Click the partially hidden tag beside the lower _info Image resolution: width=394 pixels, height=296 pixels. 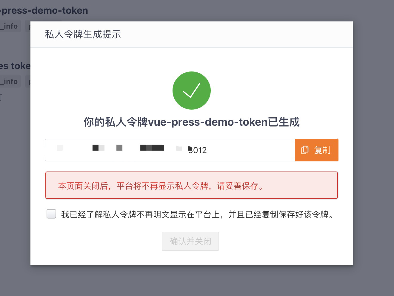pyautogui.click(x=28, y=82)
